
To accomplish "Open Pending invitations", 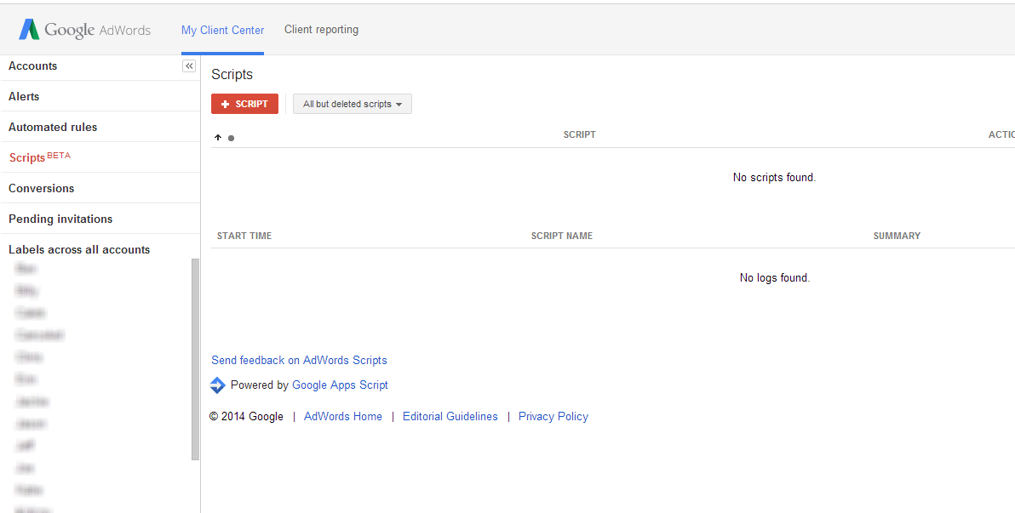I will tap(60, 219).
